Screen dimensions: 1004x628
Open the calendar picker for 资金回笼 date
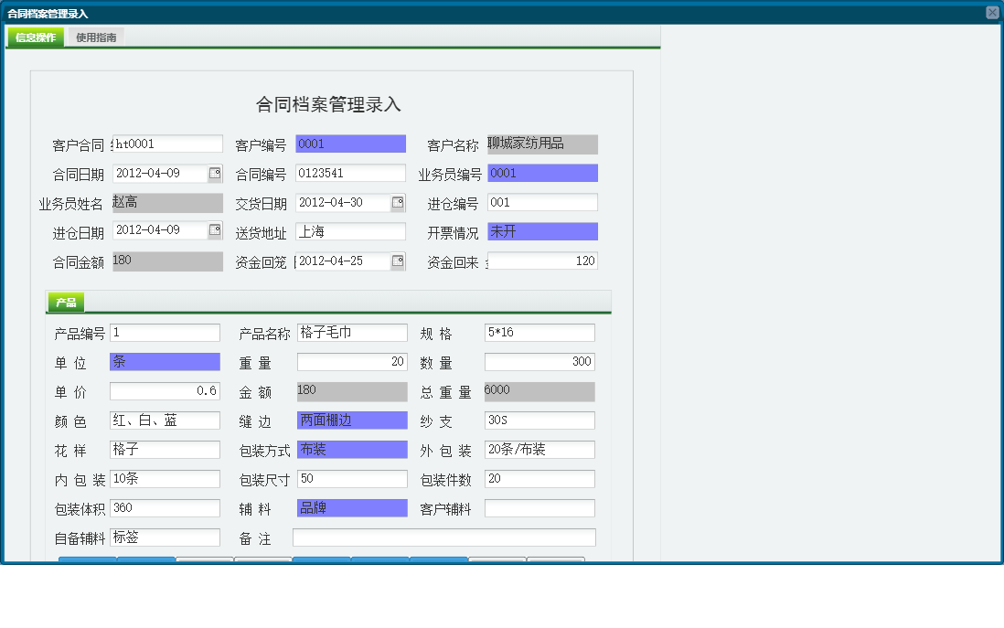pos(399,261)
